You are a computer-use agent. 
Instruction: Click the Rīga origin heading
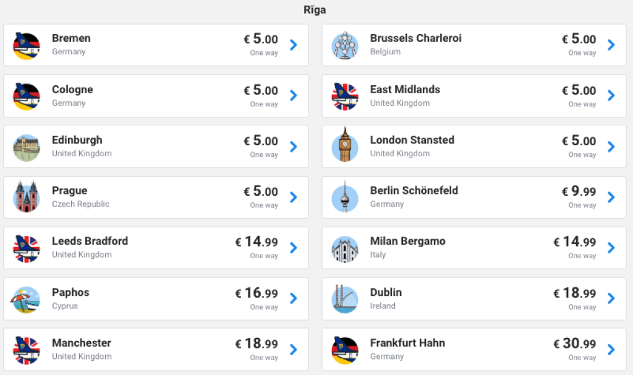point(315,10)
